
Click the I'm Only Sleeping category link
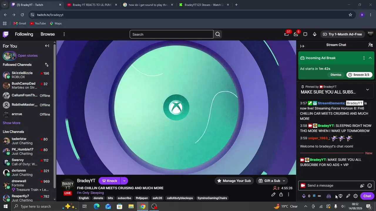pos(90,193)
